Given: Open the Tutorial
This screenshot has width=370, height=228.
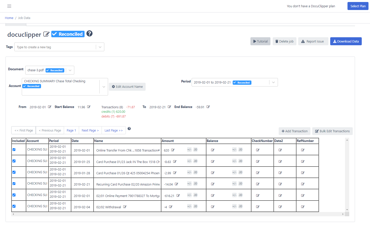Looking at the screenshot, I should pos(260,41).
